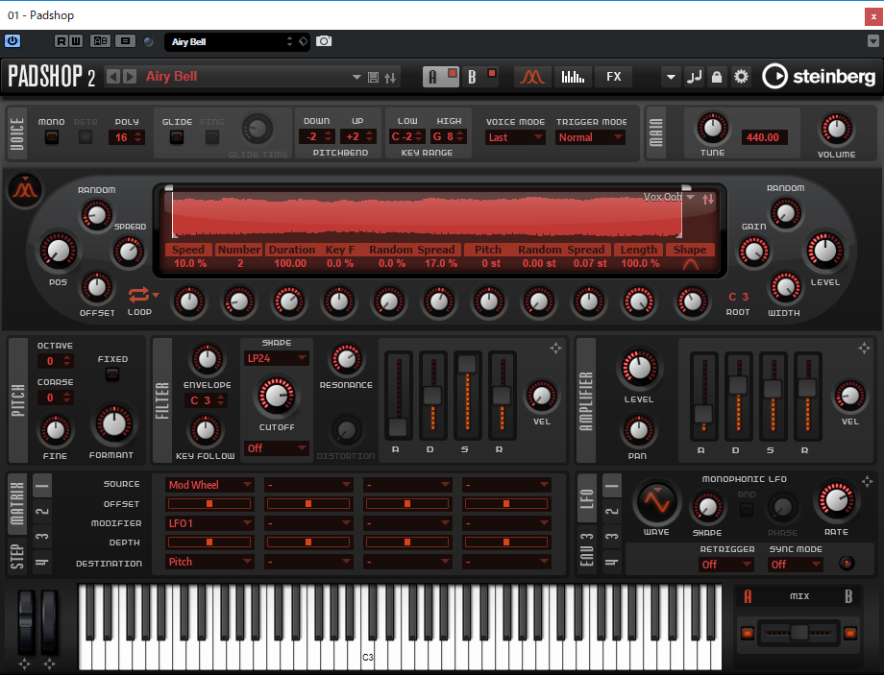
Task: Switch to the Step tab
Action: coord(17,556)
